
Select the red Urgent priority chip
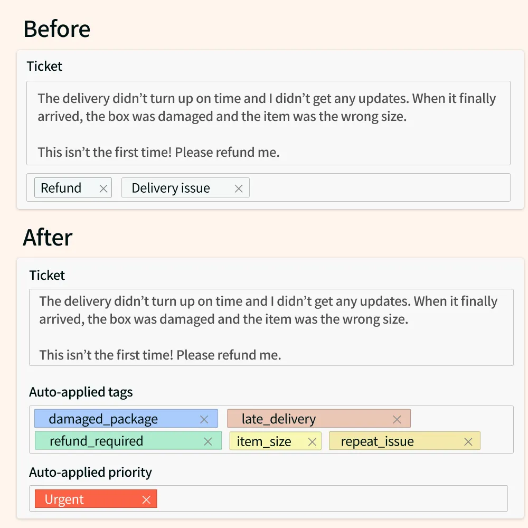(96, 499)
